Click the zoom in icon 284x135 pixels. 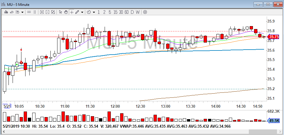coord(42,12)
